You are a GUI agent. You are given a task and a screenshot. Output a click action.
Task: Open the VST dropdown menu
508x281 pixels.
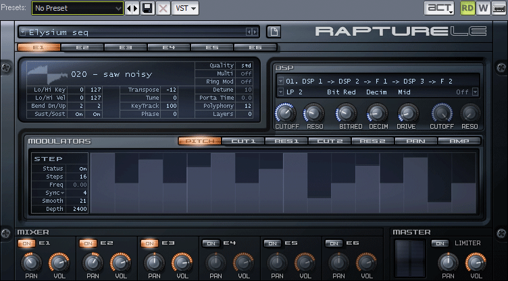tap(185, 8)
